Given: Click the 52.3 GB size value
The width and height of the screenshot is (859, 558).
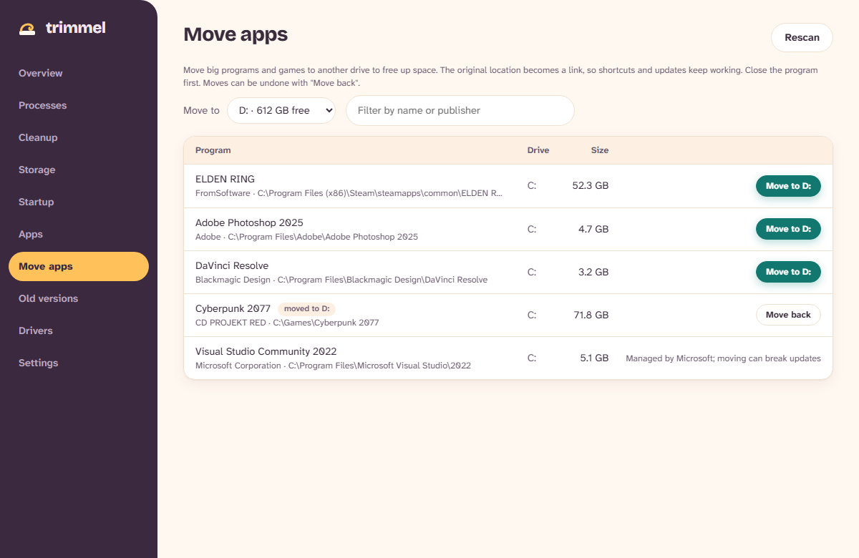Looking at the screenshot, I should 591,186.
